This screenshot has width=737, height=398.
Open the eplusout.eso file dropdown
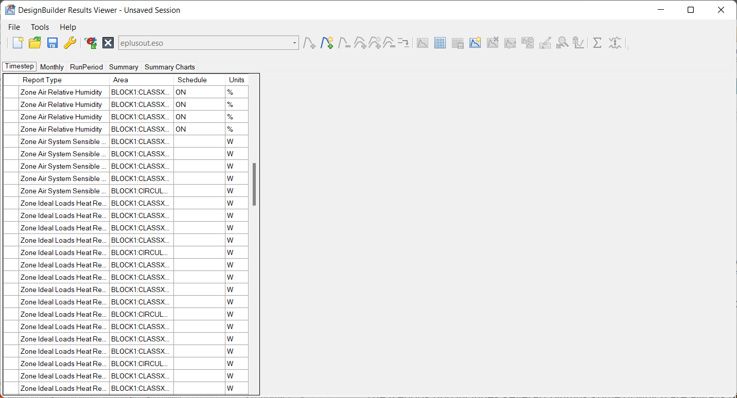pos(295,43)
